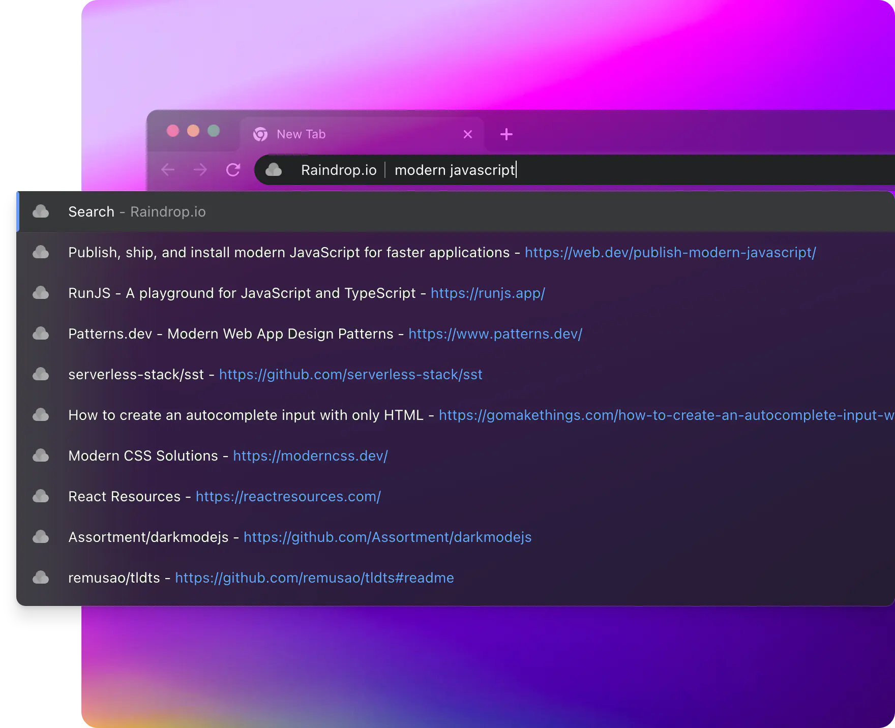
Task: Click the address bar text 'modern javascript'
Action: [455, 170]
